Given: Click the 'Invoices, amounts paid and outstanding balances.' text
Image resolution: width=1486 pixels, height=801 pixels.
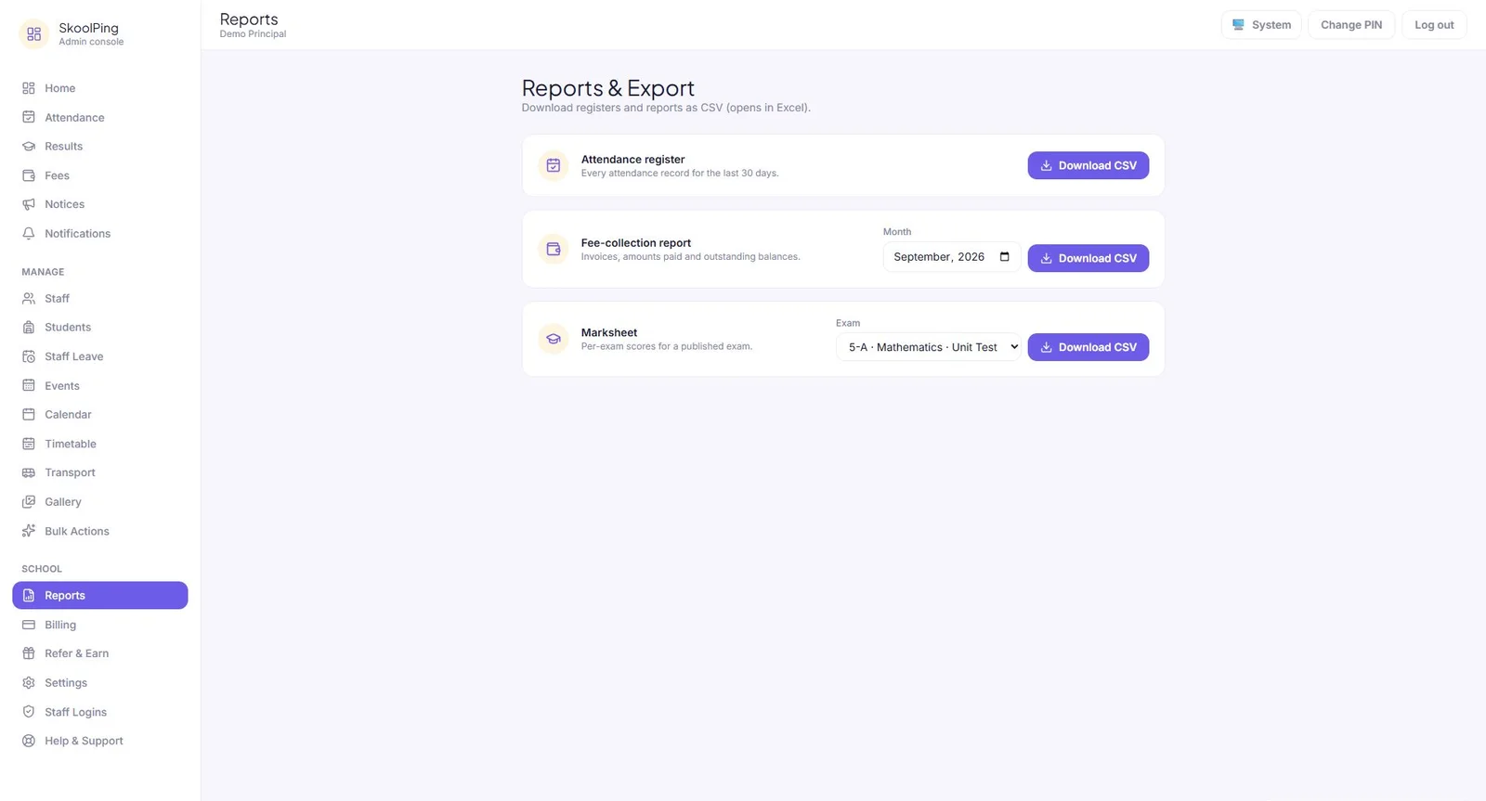Looking at the screenshot, I should click(x=690, y=257).
